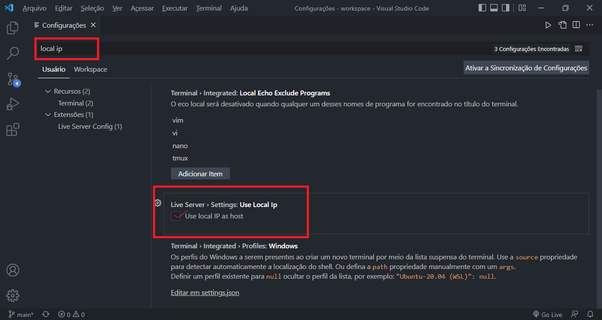
Task: Select Live Server Config (1) in settings tree
Action: (x=90, y=127)
